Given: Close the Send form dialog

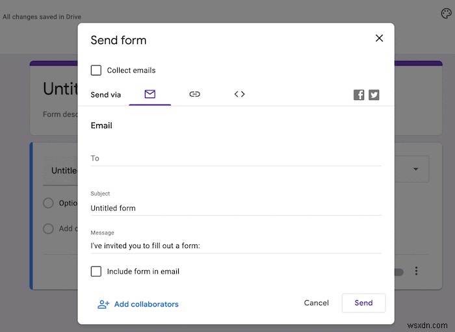Looking at the screenshot, I should 380,39.
